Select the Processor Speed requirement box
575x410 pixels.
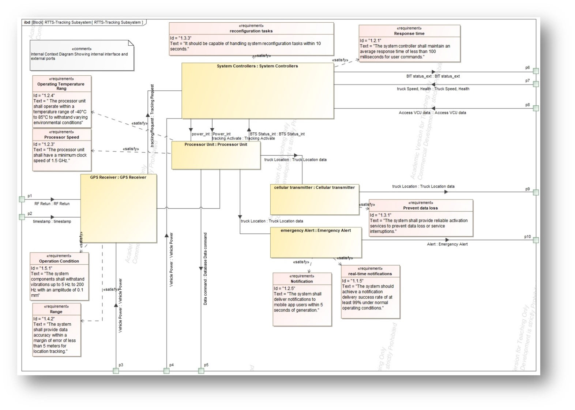pos(61,150)
